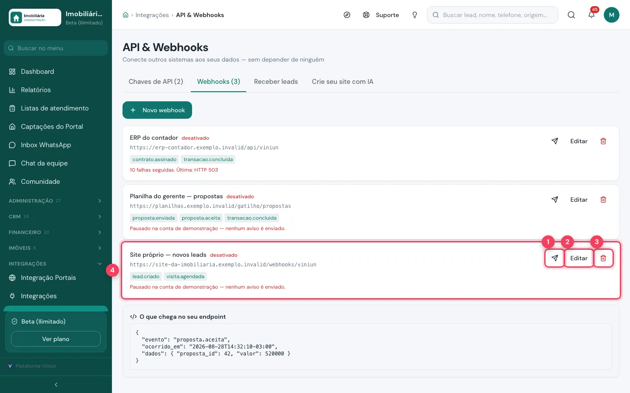The image size is (630, 393).
Task: Focus the Buscar lead search field
Action: (493, 15)
